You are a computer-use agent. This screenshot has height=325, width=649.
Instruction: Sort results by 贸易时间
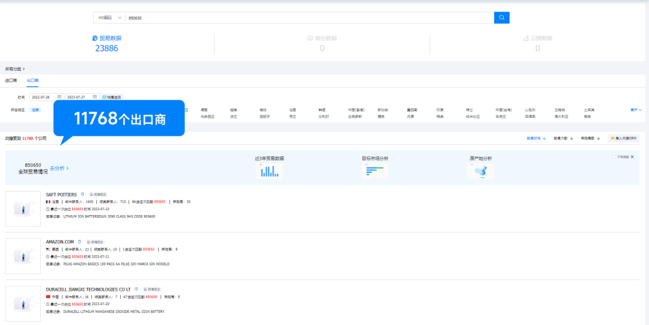point(536,138)
